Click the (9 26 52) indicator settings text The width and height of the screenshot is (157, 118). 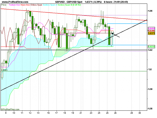click(77, 5)
